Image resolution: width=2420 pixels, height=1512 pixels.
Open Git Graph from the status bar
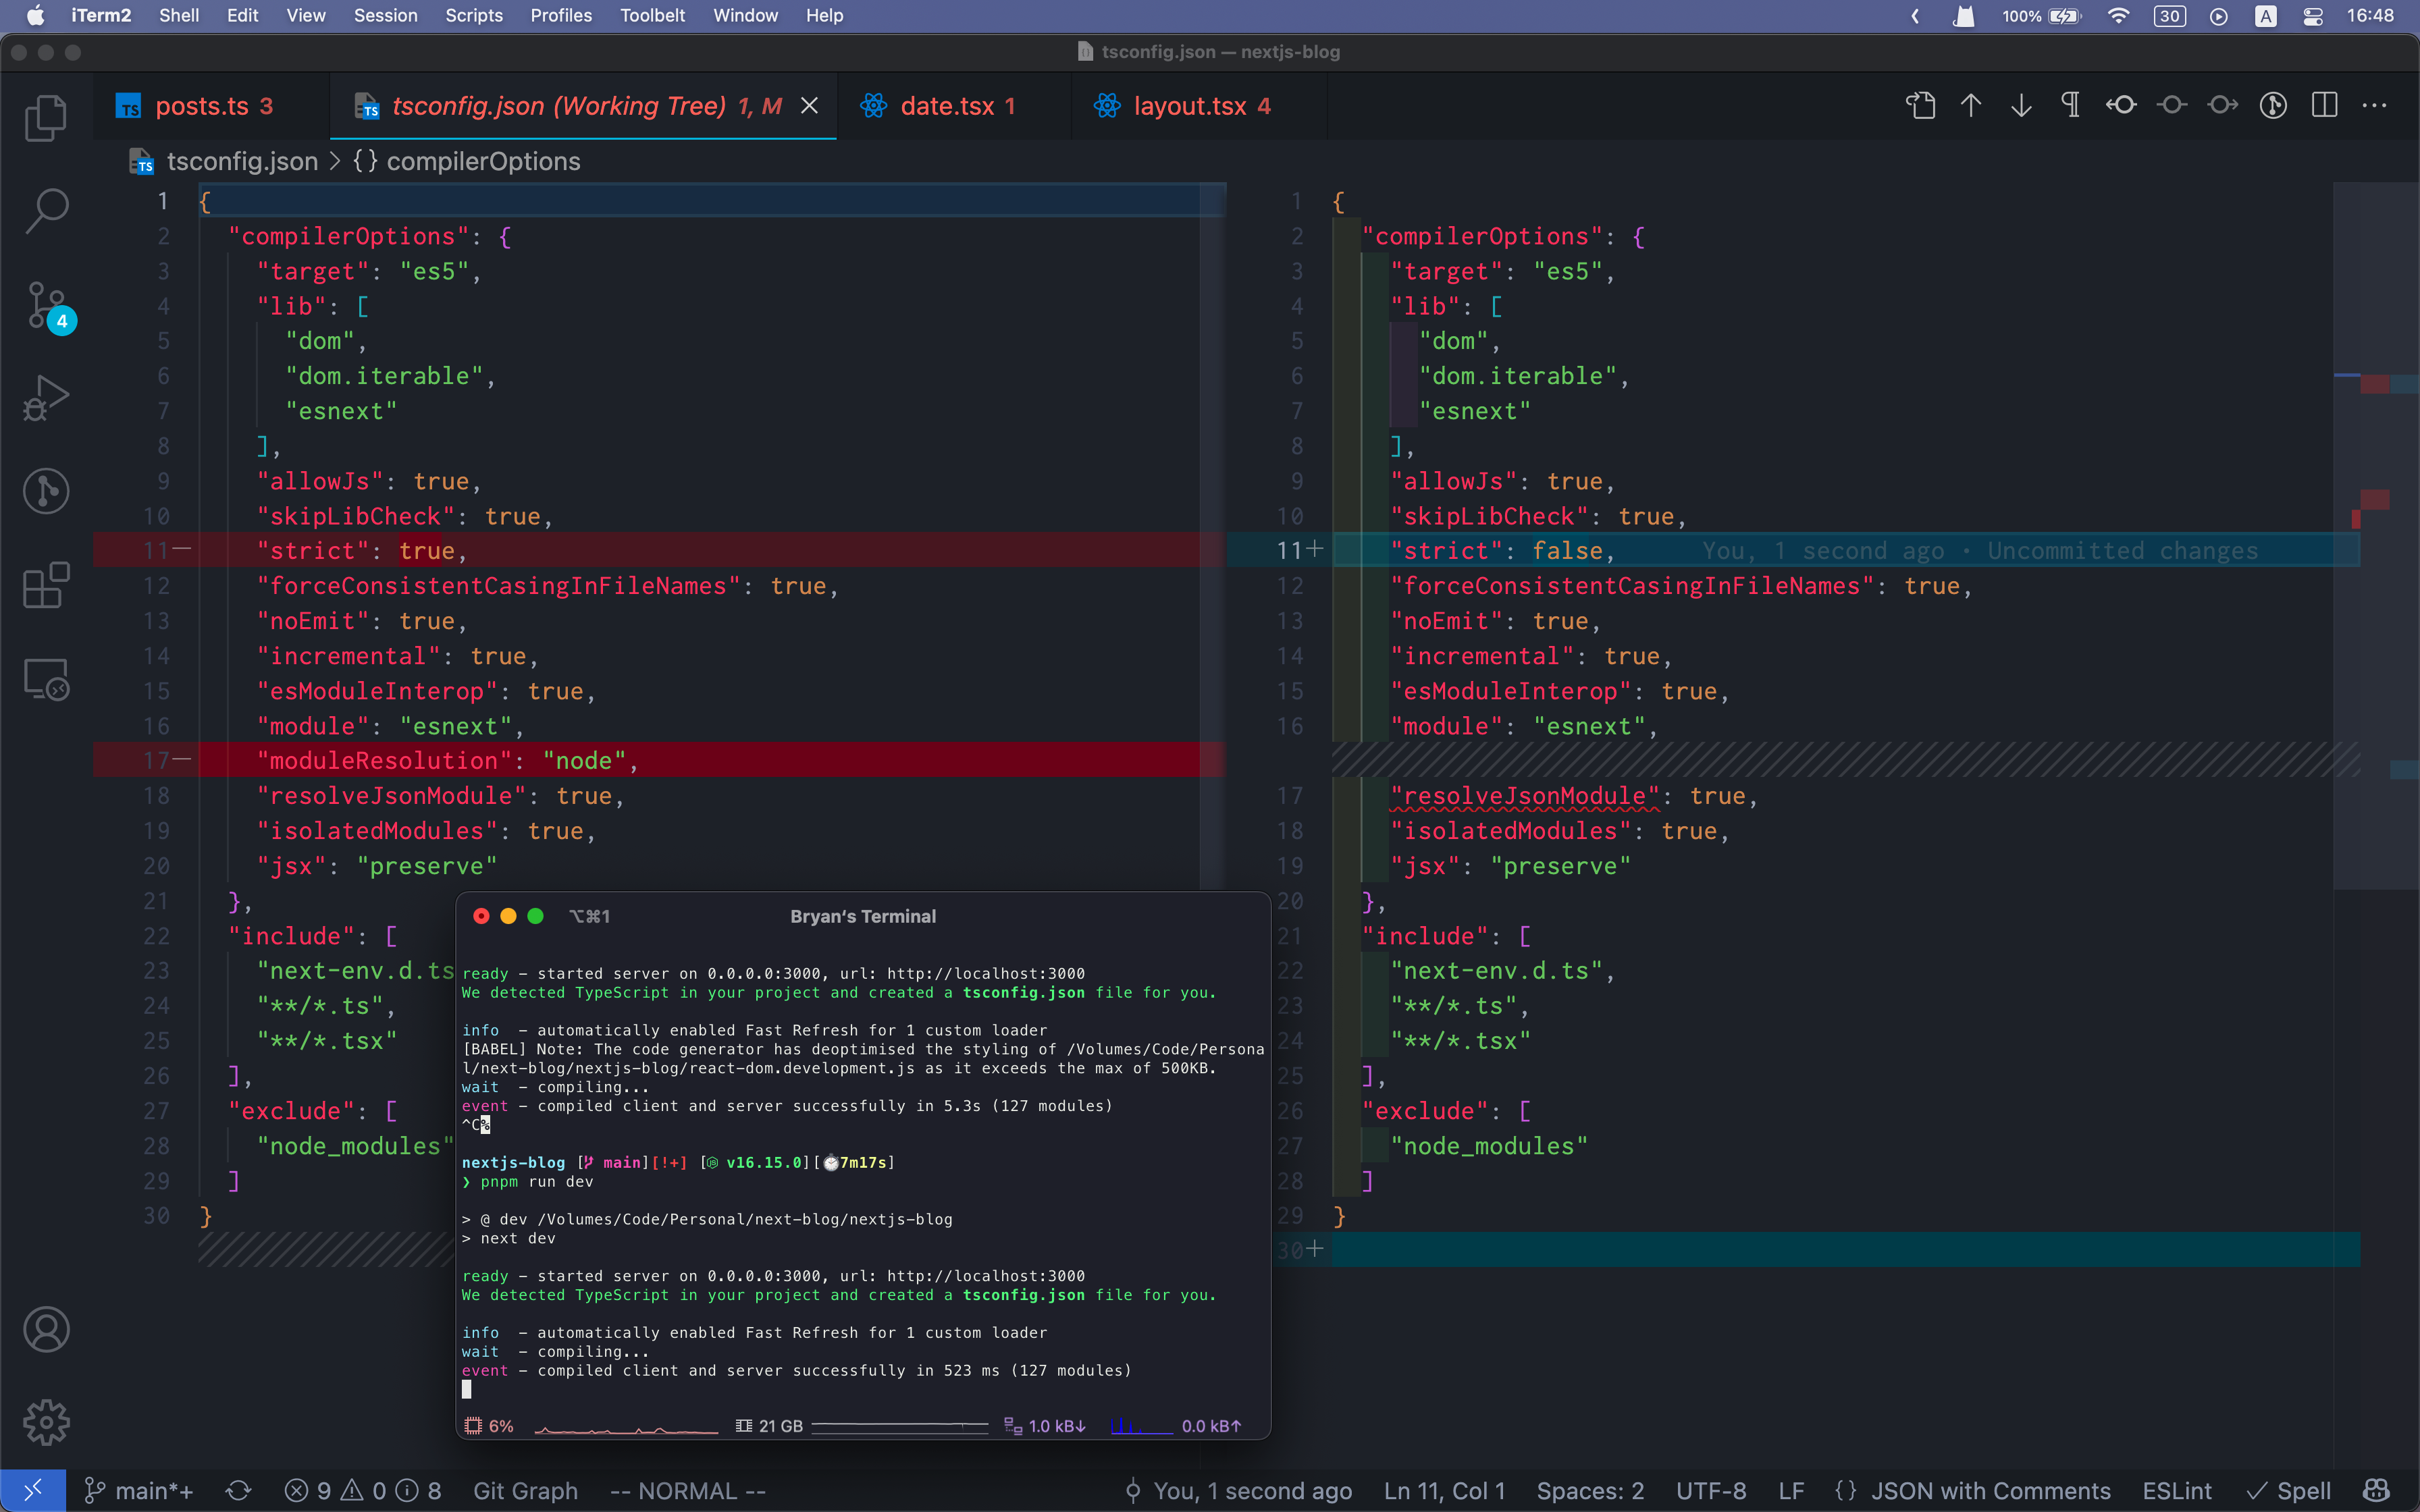[525, 1490]
